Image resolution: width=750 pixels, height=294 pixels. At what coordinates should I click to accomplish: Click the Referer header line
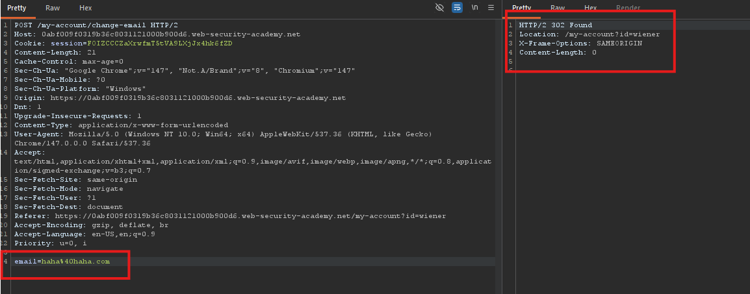click(x=230, y=216)
